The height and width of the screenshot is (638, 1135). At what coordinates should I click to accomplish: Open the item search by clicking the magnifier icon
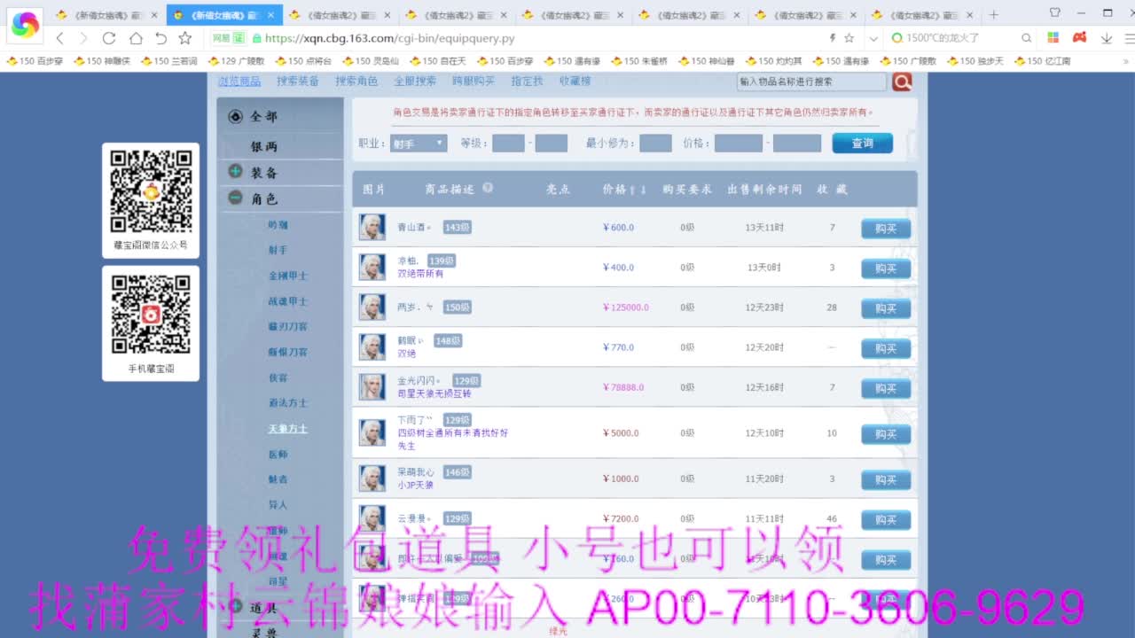902,81
